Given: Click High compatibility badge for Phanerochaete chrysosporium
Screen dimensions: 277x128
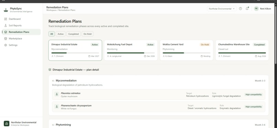Looking at the screenshot, I should [x=254, y=107].
